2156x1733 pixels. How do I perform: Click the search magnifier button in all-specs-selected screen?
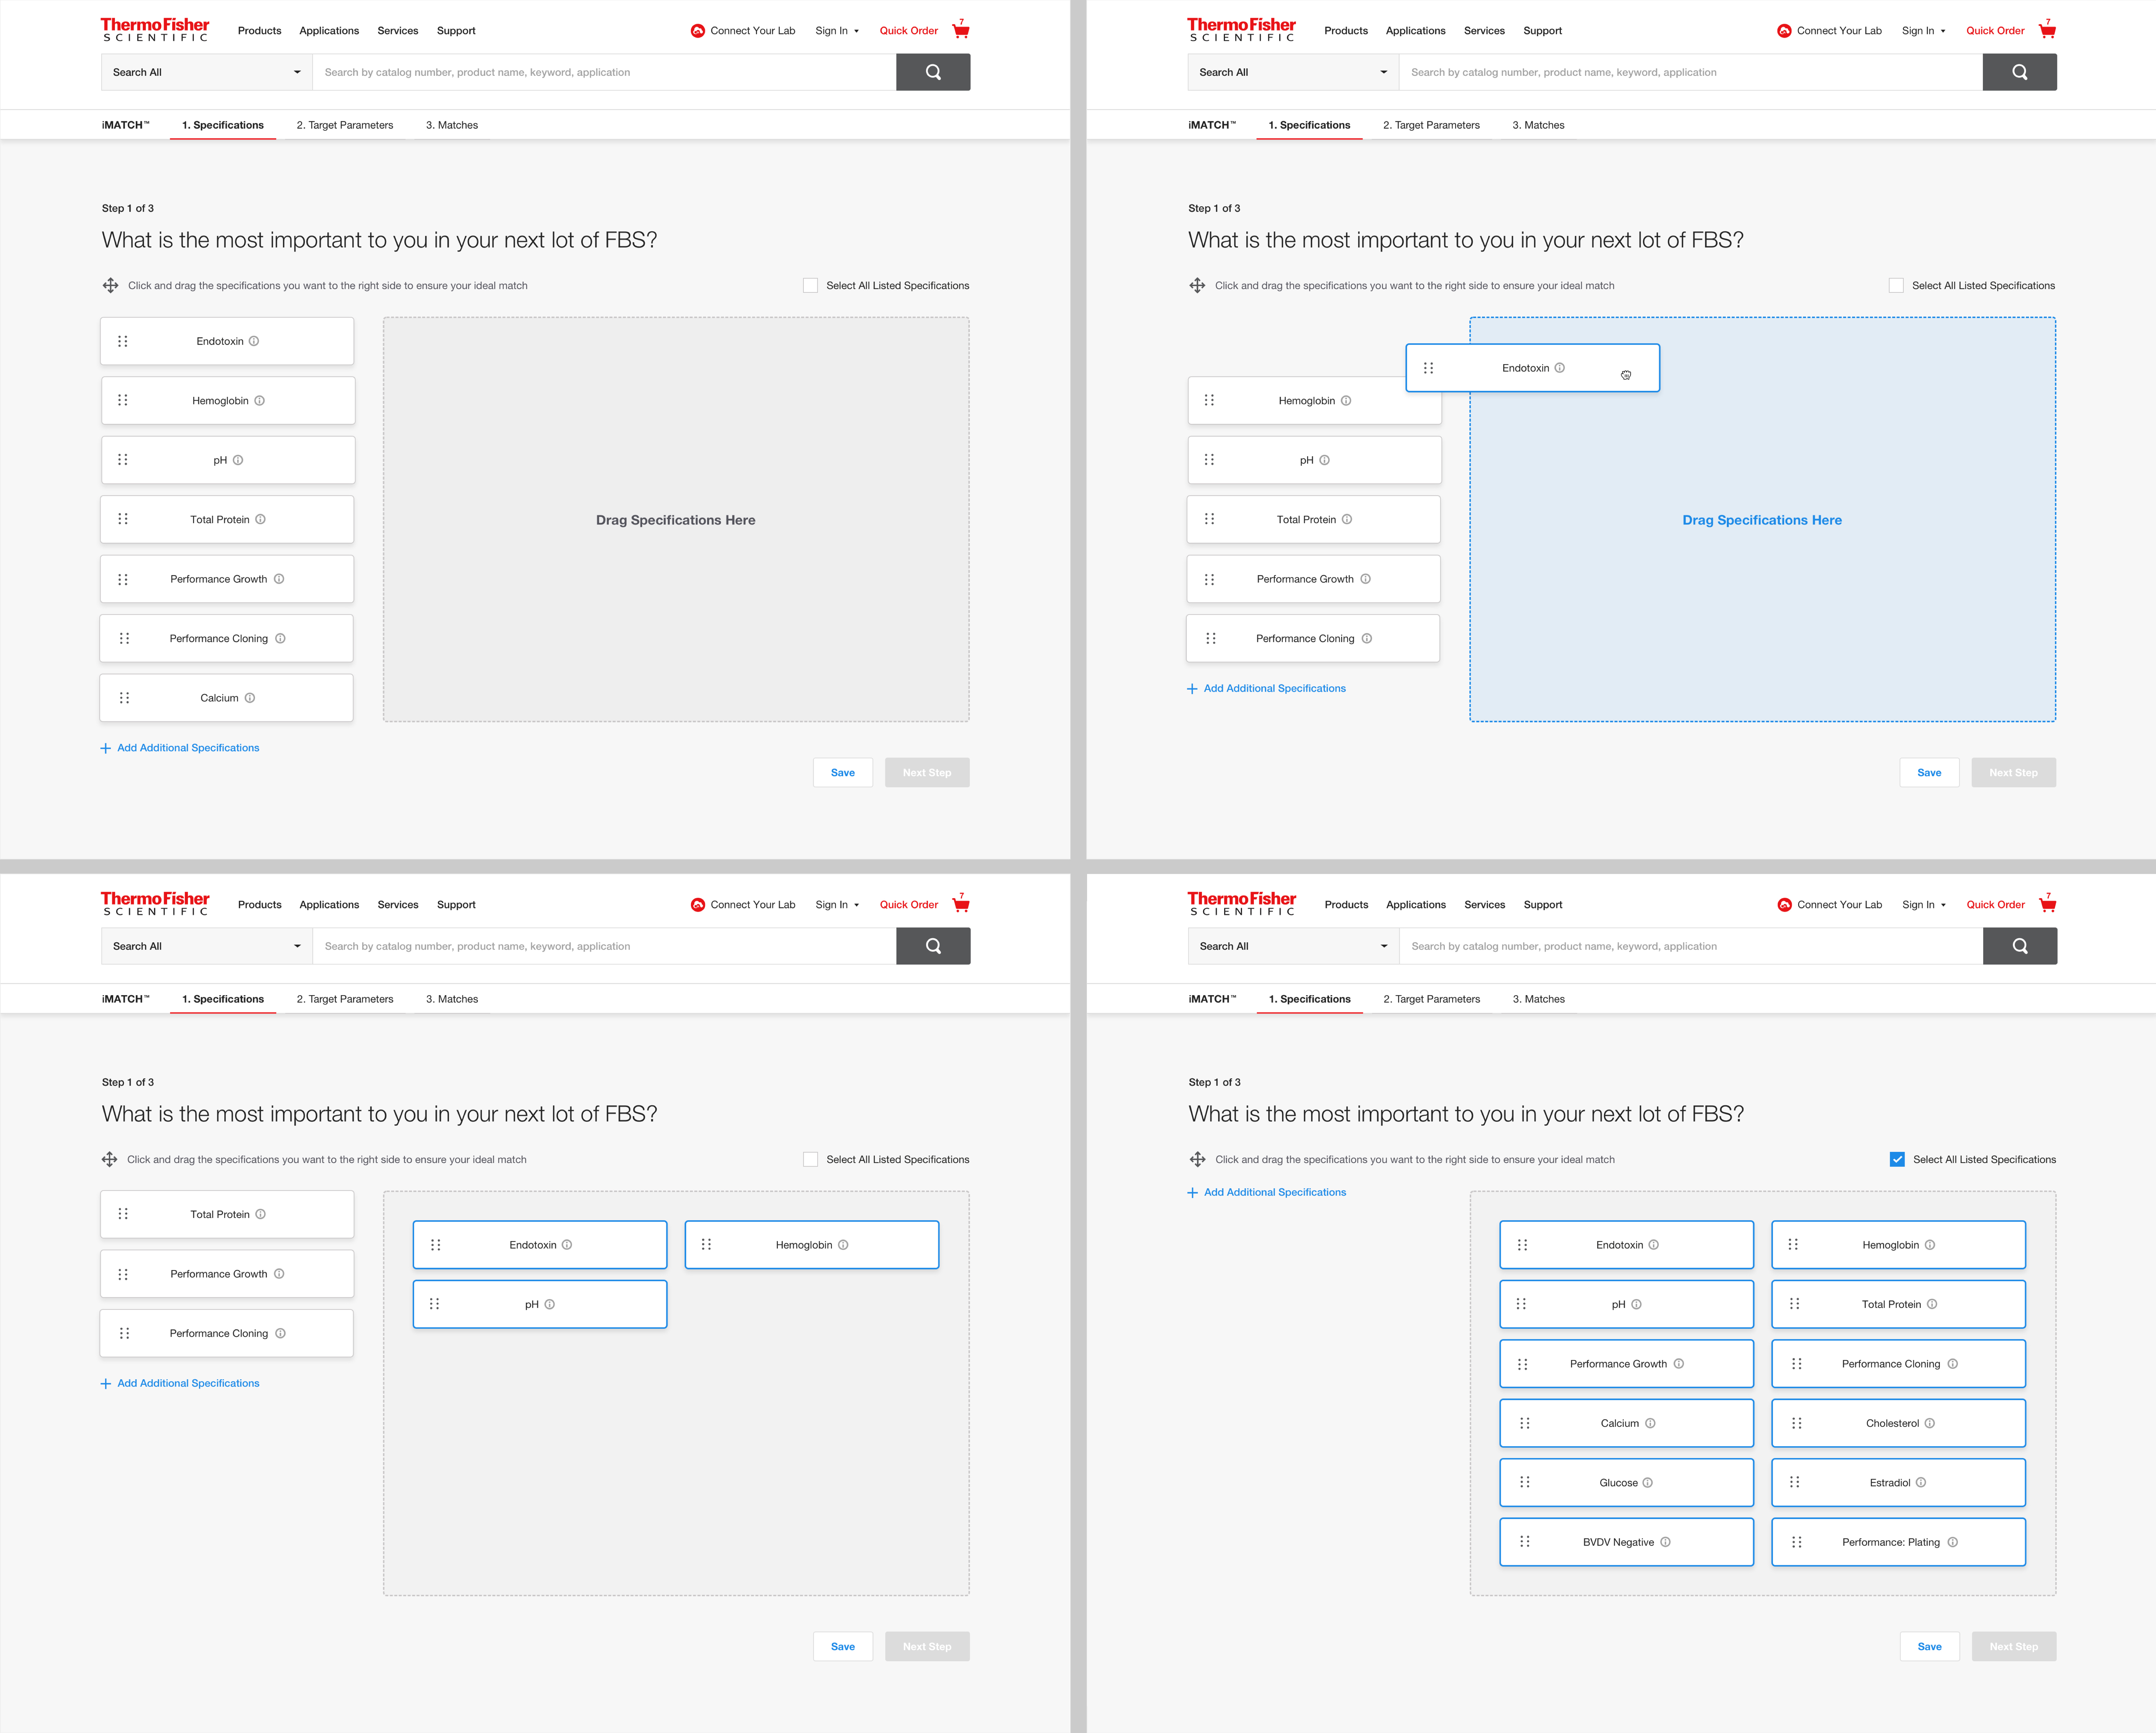point(2020,946)
